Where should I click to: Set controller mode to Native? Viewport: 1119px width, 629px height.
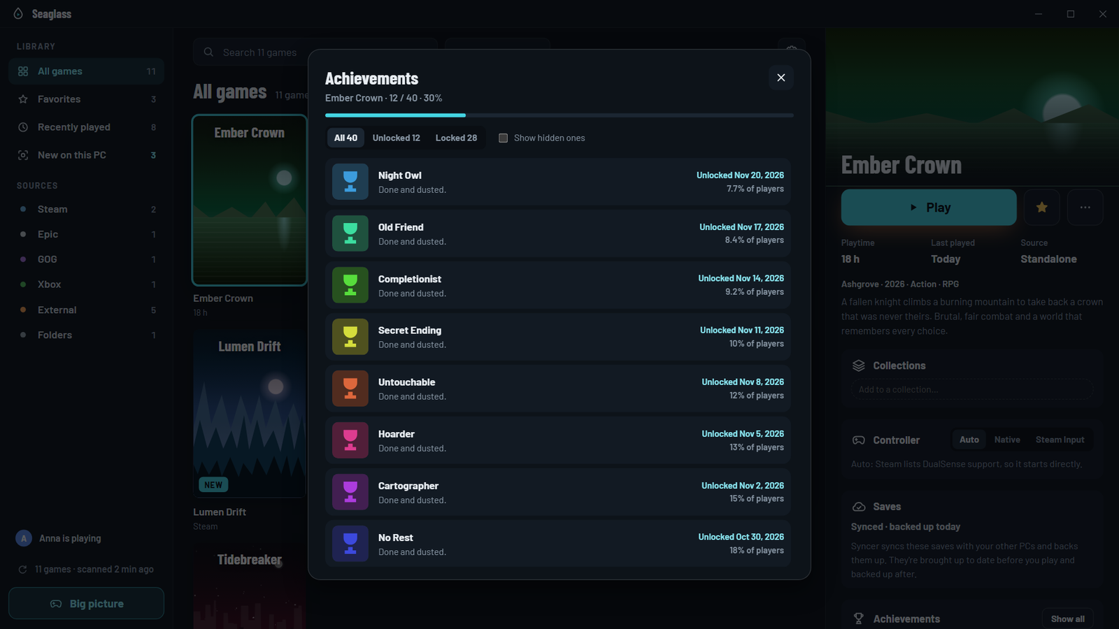1007,440
